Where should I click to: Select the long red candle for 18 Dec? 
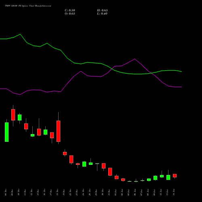click(x=59, y=131)
